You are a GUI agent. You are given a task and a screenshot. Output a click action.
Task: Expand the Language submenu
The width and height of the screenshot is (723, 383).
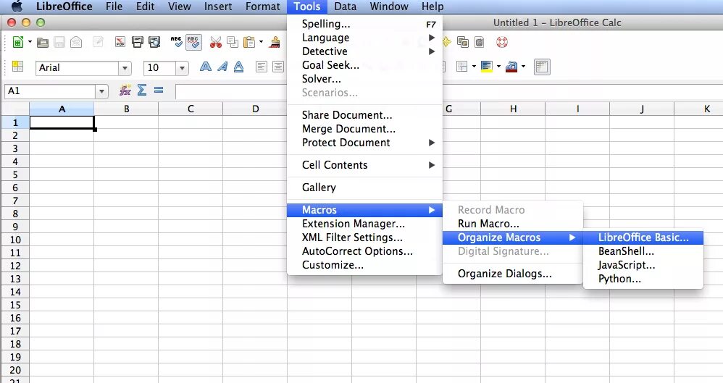(364, 38)
